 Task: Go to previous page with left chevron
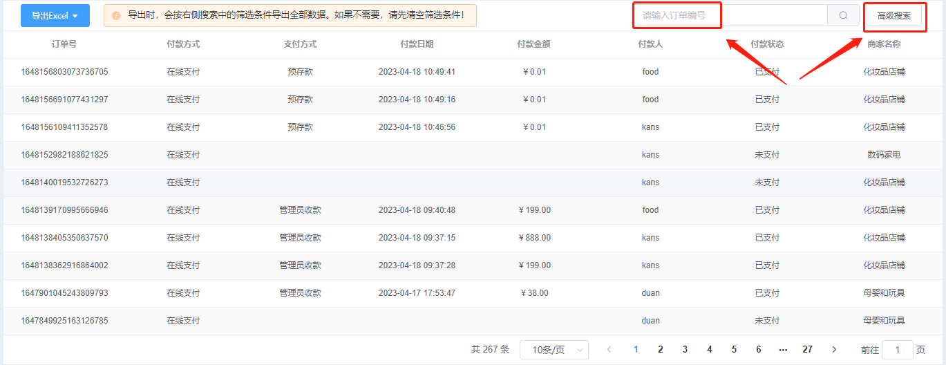[609, 350]
